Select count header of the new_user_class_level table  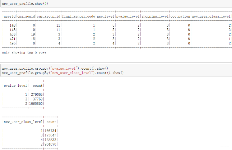pos(51,122)
